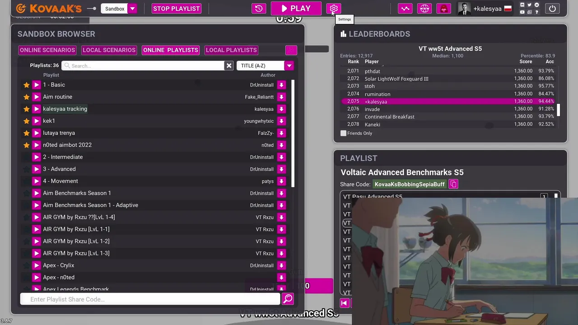Click the KovaaK's logo
The image size is (578, 325).
tap(49, 9)
